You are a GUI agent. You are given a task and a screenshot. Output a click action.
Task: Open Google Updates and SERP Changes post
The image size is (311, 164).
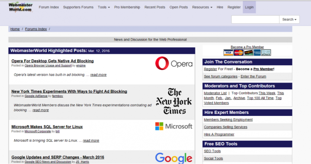pyautogui.click(x=58, y=157)
